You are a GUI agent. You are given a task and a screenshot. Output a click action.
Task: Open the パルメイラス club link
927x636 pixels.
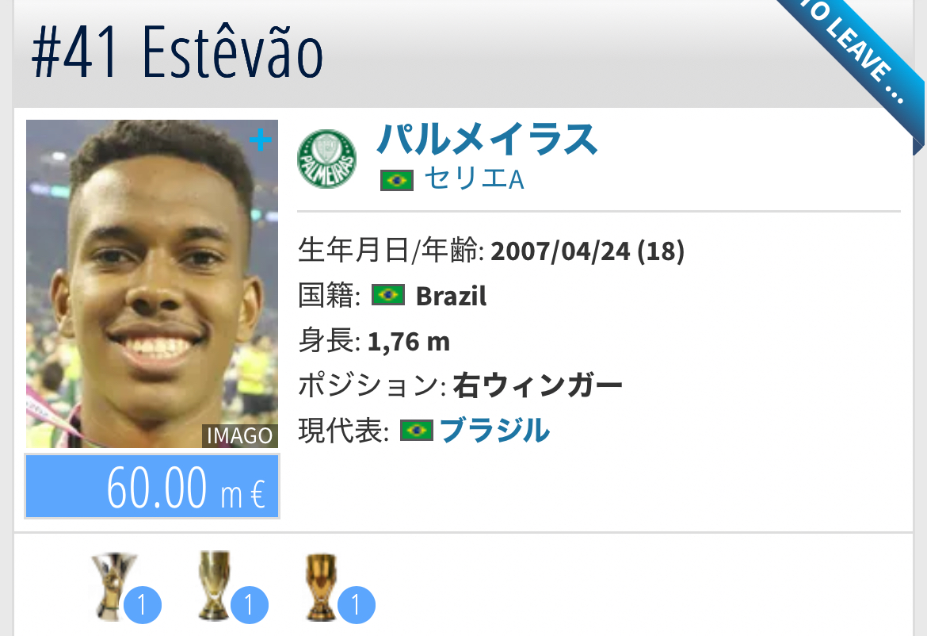pos(487,140)
